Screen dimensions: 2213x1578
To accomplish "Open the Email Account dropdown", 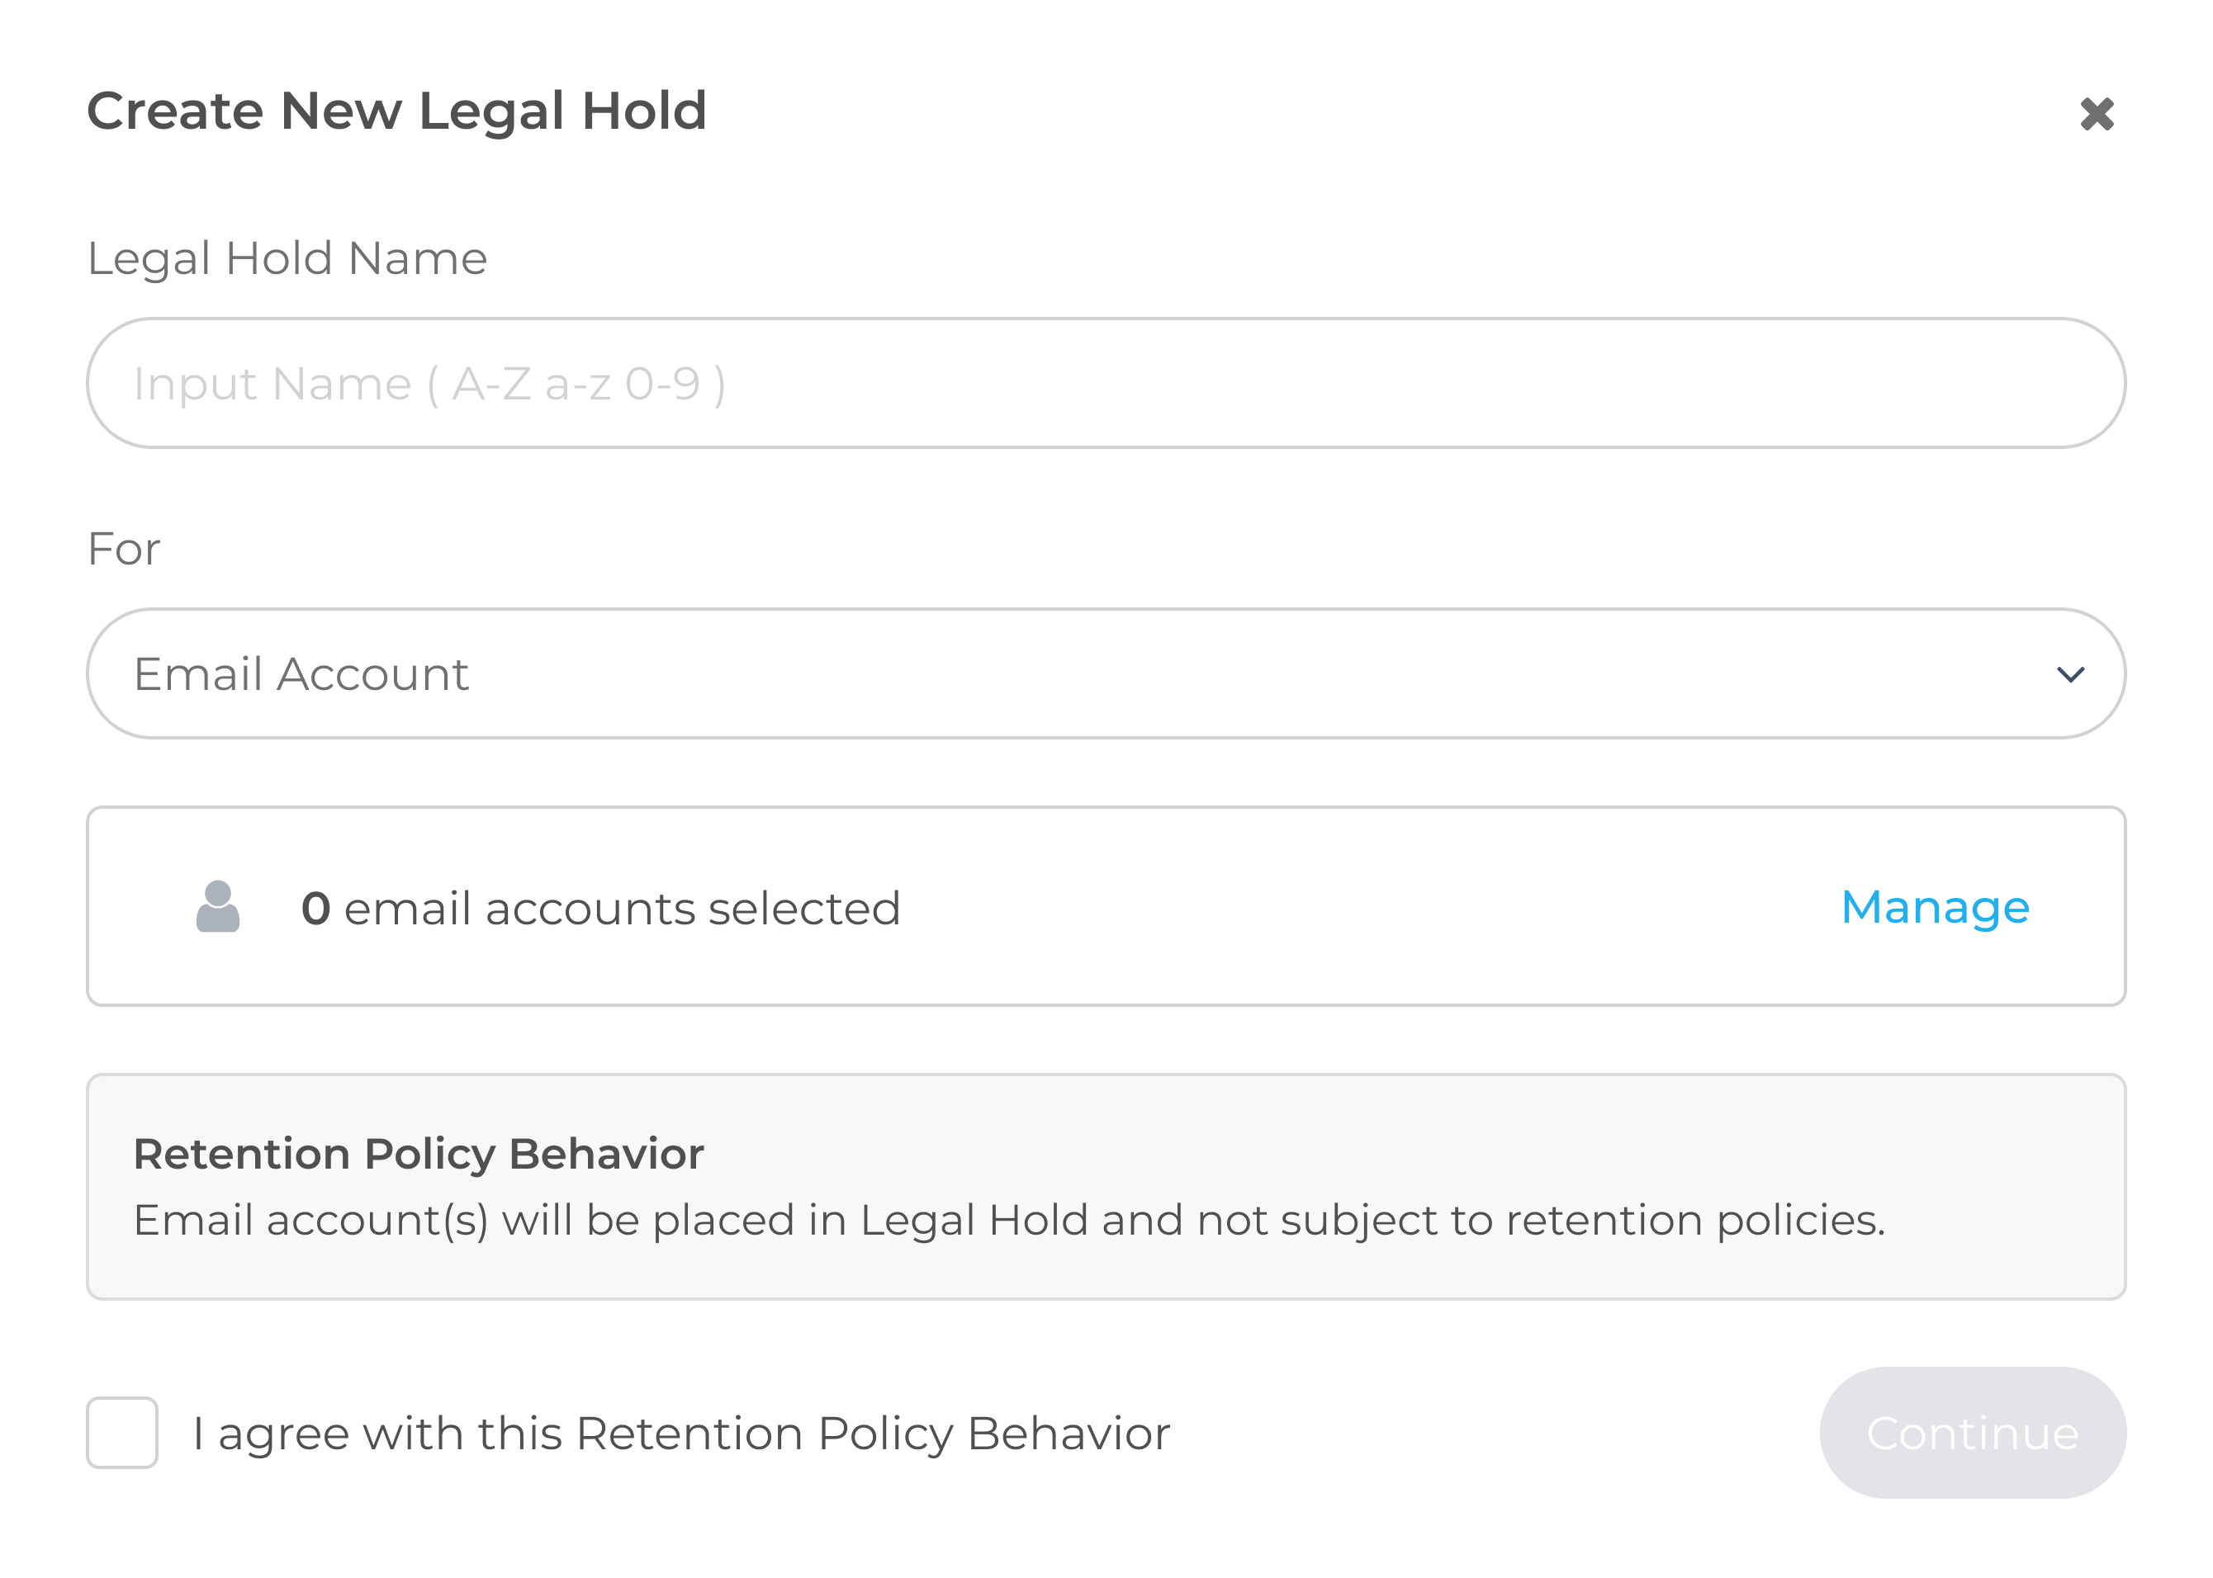I will [x=1105, y=673].
